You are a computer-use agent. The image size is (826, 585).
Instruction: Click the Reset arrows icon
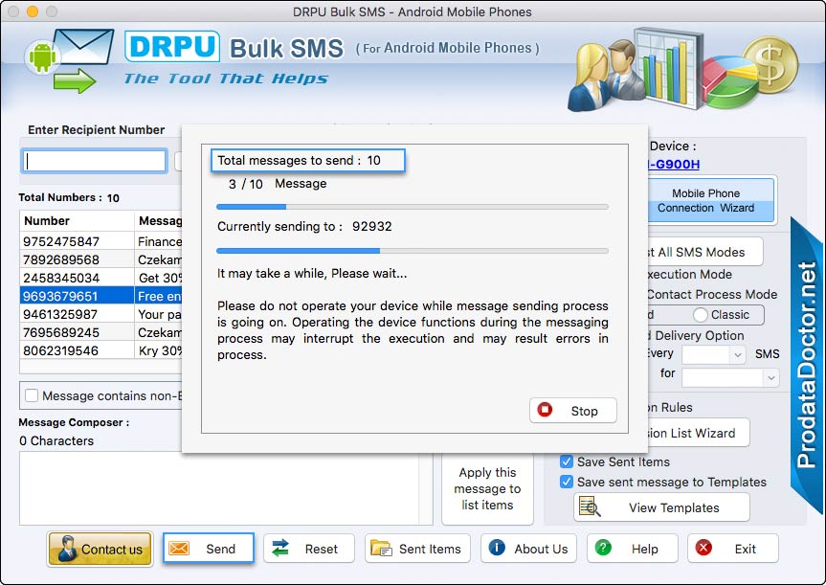[280, 548]
